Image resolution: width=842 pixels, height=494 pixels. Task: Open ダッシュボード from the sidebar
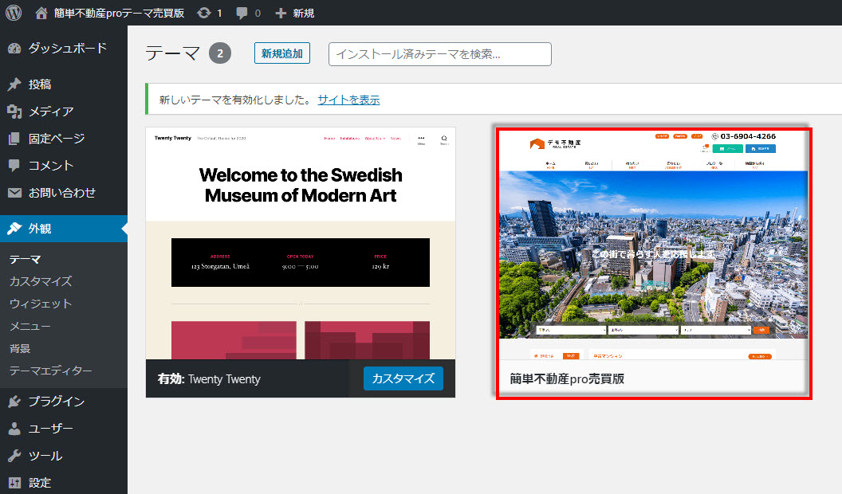(67, 48)
